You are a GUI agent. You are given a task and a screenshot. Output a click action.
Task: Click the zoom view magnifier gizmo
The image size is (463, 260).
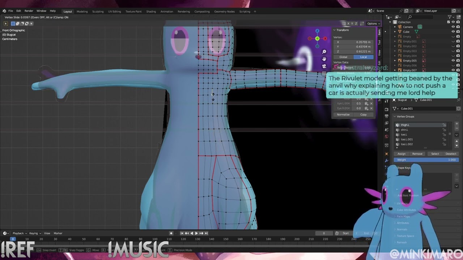click(324, 52)
